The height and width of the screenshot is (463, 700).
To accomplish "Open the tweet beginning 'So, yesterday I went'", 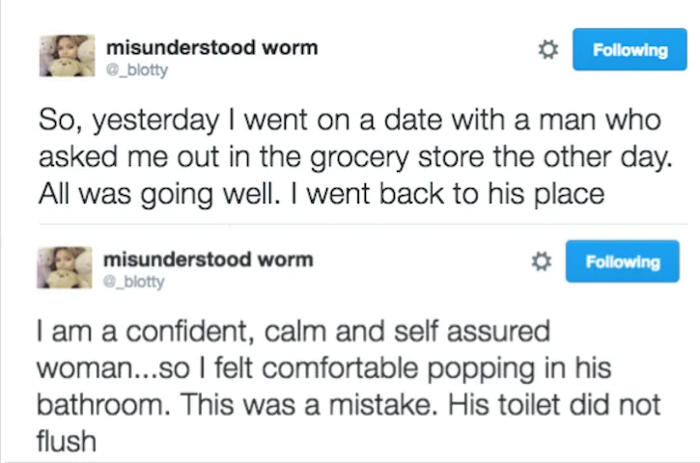I will (x=355, y=156).
